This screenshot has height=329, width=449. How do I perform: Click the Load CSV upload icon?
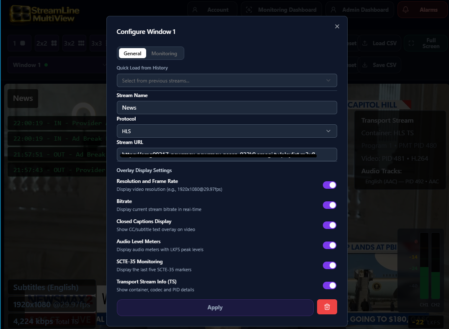coord(365,43)
